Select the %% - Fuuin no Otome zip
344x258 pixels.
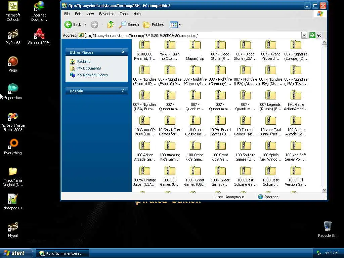click(170, 50)
